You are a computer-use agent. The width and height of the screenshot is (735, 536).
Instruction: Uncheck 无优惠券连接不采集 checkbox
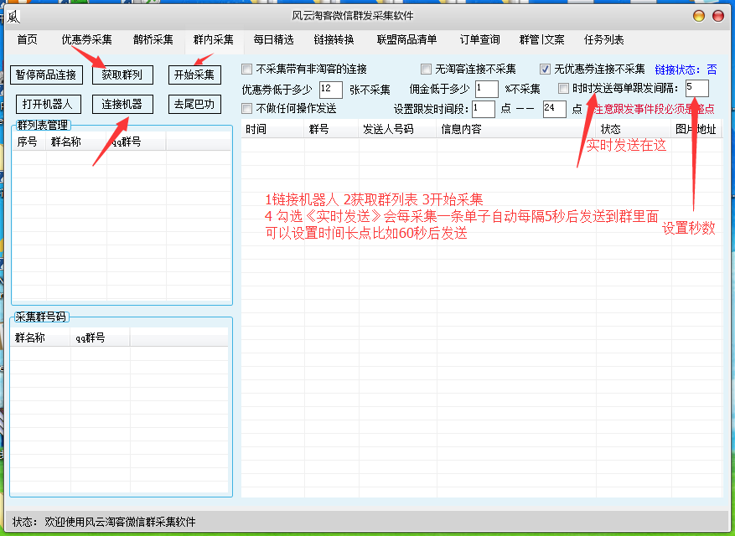(x=545, y=70)
